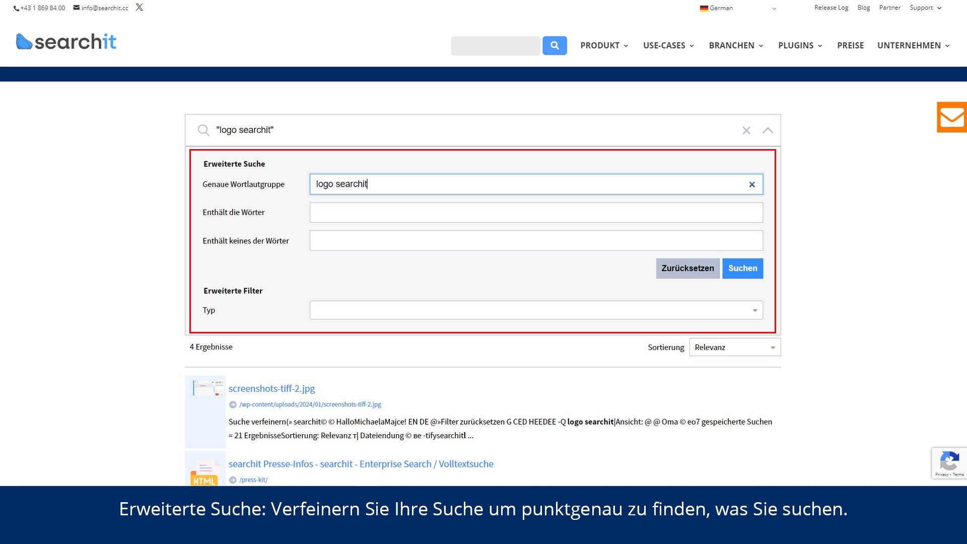The width and height of the screenshot is (967, 544).
Task: Open the German language dropdown
Action: coord(738,8)
